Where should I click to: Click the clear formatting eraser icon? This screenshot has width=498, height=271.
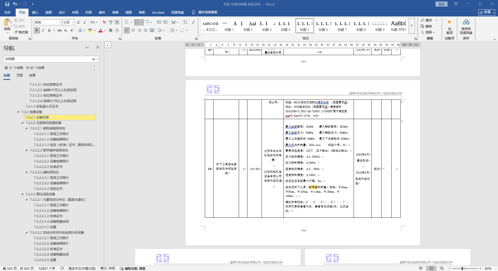104,22
